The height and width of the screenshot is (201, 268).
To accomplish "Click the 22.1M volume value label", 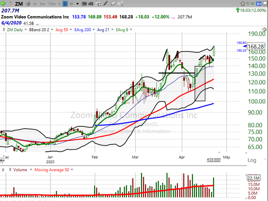I will click(254, 178).
